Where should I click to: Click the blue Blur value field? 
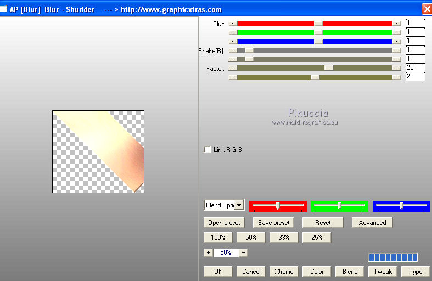(415, 41)
